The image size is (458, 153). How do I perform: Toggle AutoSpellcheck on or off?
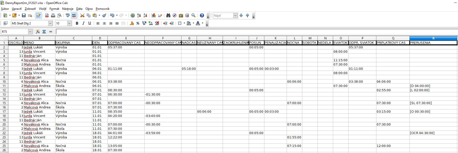pos(74,15)
